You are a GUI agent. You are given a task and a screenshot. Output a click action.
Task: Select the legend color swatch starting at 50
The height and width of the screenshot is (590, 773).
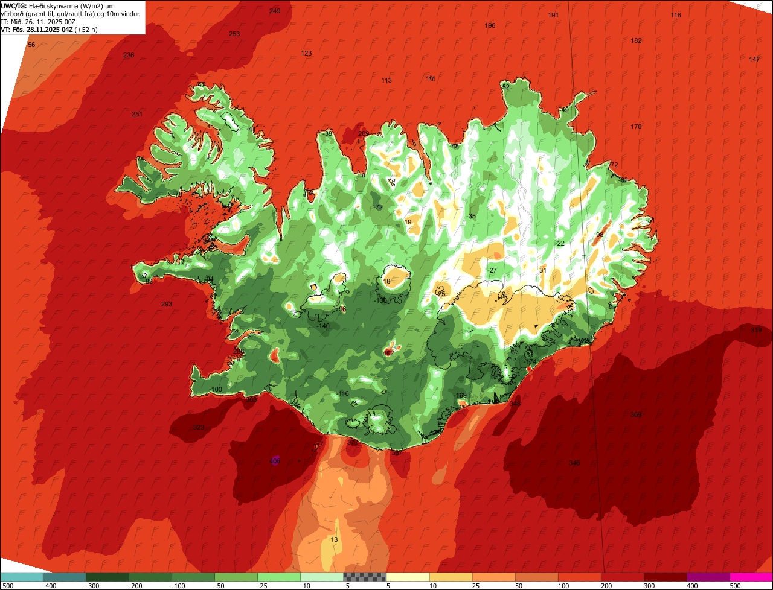point(536,576)
